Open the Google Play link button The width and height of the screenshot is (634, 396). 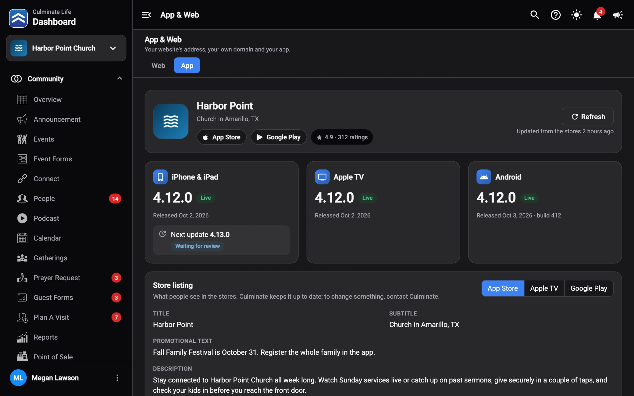tap(279, 137)
